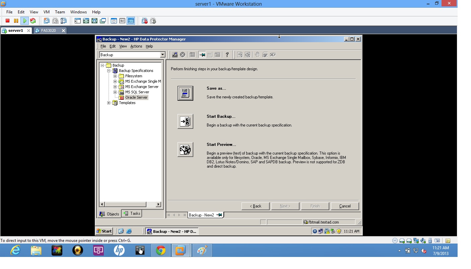471x269 pixels.
Task: Open the VM menu in VMware Workstation
Action: click(x=46, y=12)
